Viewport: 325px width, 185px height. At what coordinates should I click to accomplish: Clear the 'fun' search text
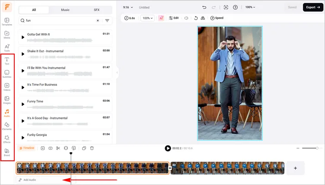pos(98,21)
